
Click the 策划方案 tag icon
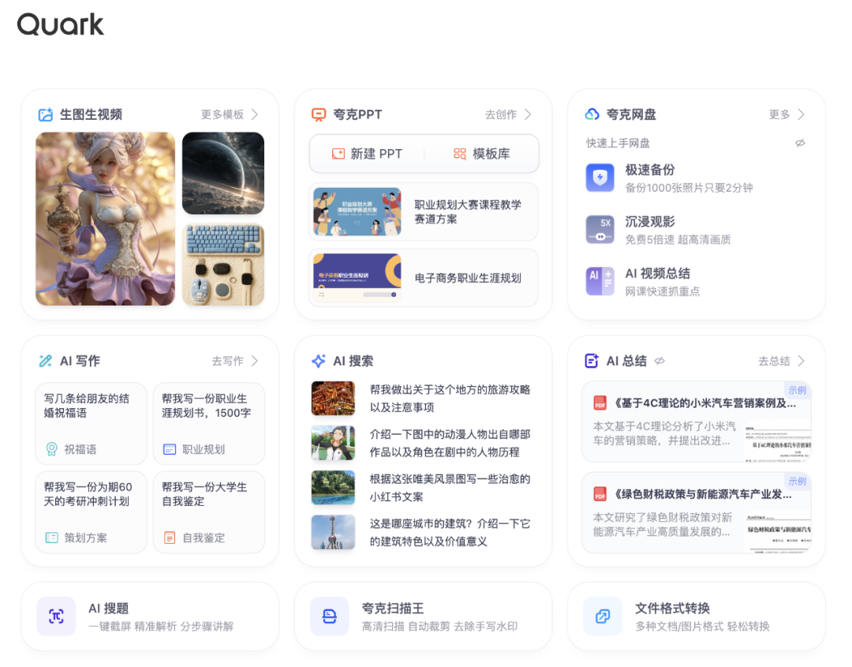[51, 538]
